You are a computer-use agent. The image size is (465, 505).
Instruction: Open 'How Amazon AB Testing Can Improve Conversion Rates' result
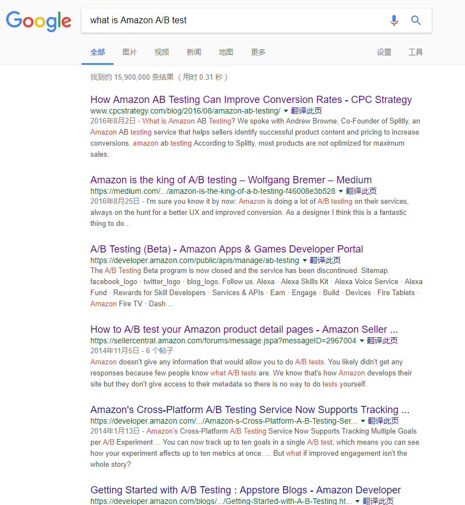tap(251, 100)
